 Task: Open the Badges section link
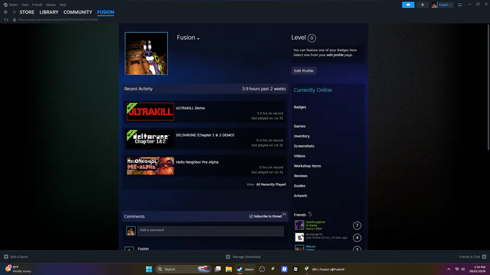tap(299, 107)
